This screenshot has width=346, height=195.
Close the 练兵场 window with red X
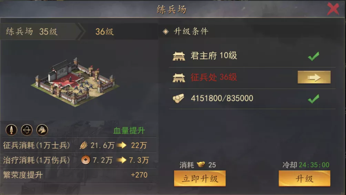tap(333, 9)
